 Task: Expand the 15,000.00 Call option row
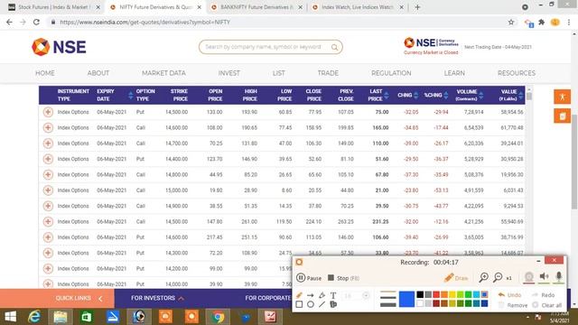pyautogui.click(x=48, y=190)
